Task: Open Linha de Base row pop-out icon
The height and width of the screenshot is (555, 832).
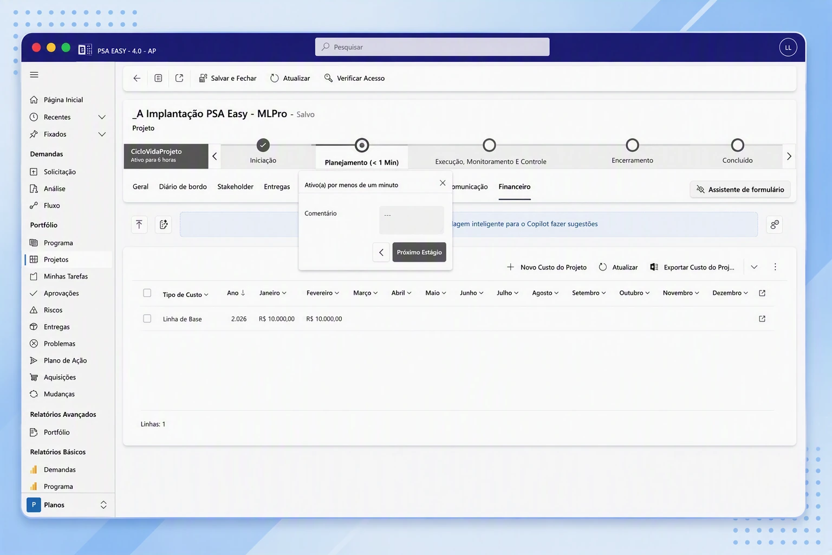Action: (762, 319)
